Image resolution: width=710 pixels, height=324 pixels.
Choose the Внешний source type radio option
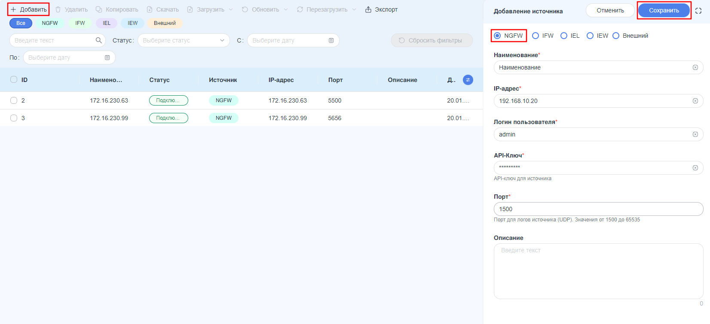(616, 36)
